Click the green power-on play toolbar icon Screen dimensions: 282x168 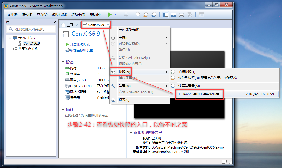pyautogui.click(x=110, y=15)
